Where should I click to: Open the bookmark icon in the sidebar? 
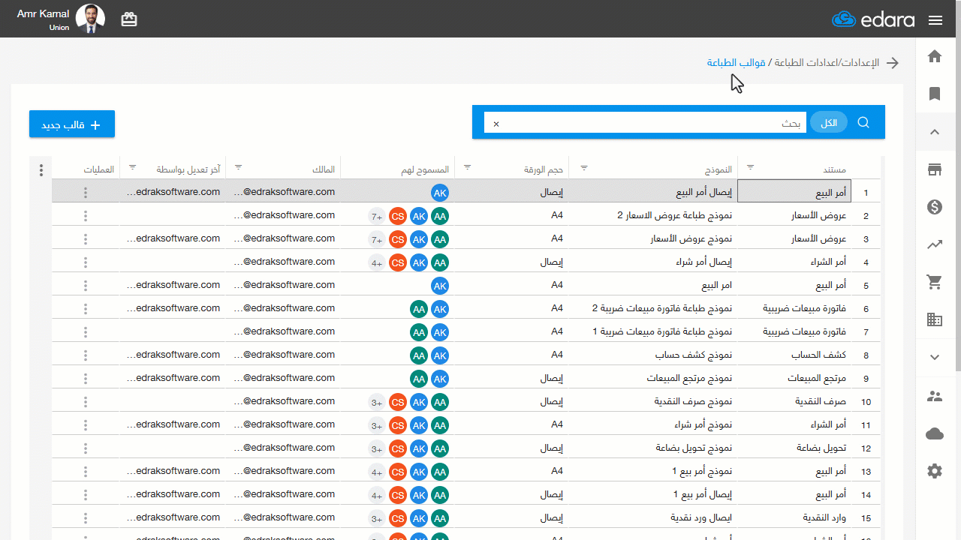pyautogui.click(x=935, y=94)
